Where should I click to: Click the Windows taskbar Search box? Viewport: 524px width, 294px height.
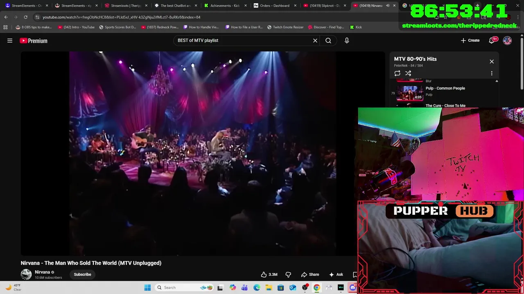coord(185,287)
